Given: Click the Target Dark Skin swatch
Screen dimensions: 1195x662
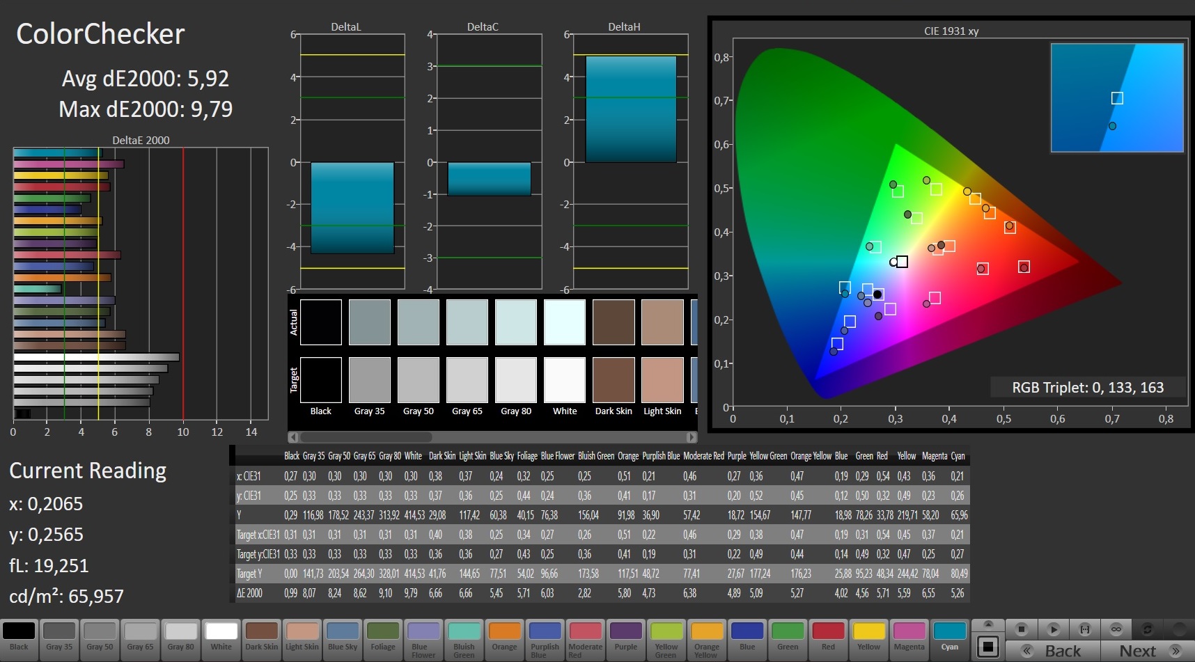Looking at the screenshot, I should [x=614, y=380].
